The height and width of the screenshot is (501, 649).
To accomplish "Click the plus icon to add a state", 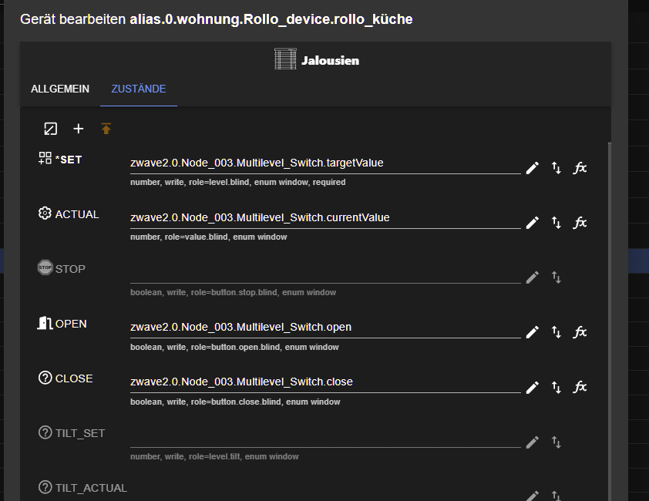I will pyautogui.click(x=78, y=129).
